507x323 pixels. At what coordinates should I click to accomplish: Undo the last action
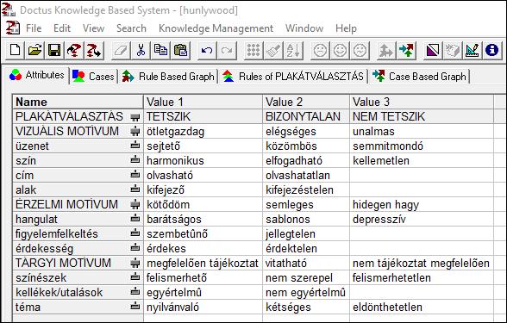(x=207, y=50)
